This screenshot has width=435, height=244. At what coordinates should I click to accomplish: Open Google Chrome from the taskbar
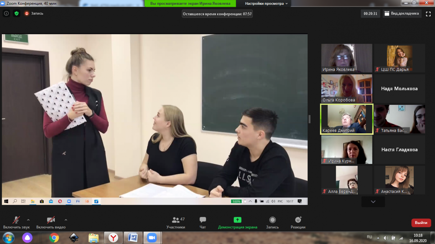54,238
